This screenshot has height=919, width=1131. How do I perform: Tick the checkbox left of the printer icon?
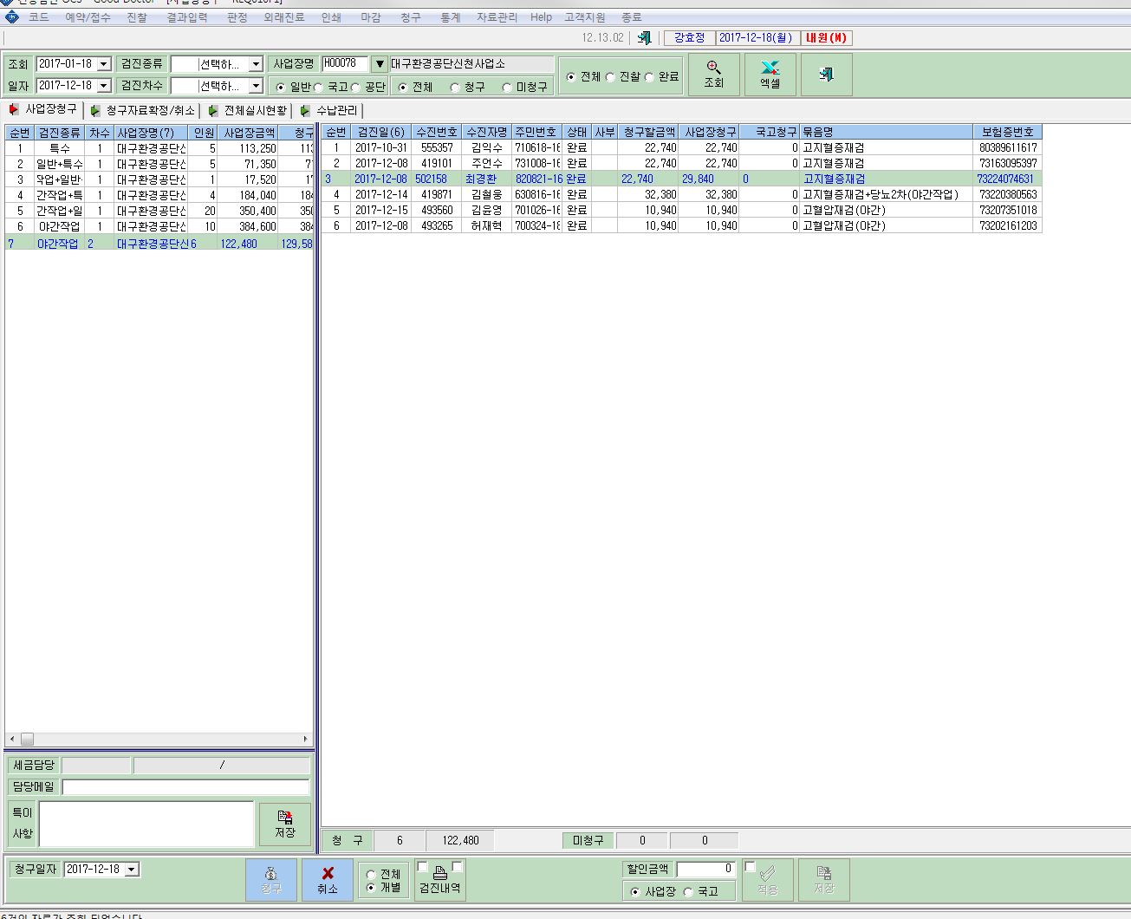(422, 866)
